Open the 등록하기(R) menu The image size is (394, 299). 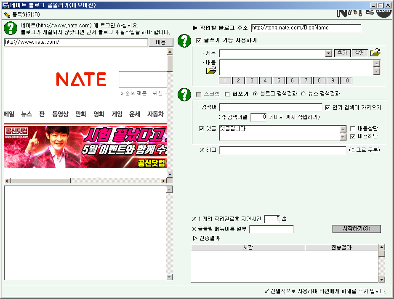click(x=26, y=14)
